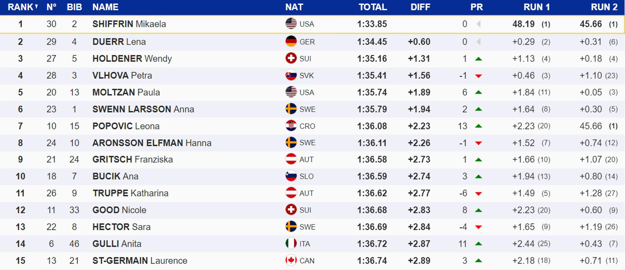Screen dimensions: 625x270
Task: Click the Italy flag beside Gulli
Action: (291, 243)
